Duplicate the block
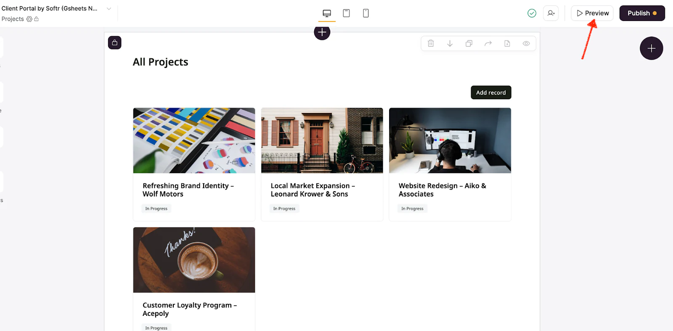The width and height of the screenshot is (673, 331). (469, 43)
